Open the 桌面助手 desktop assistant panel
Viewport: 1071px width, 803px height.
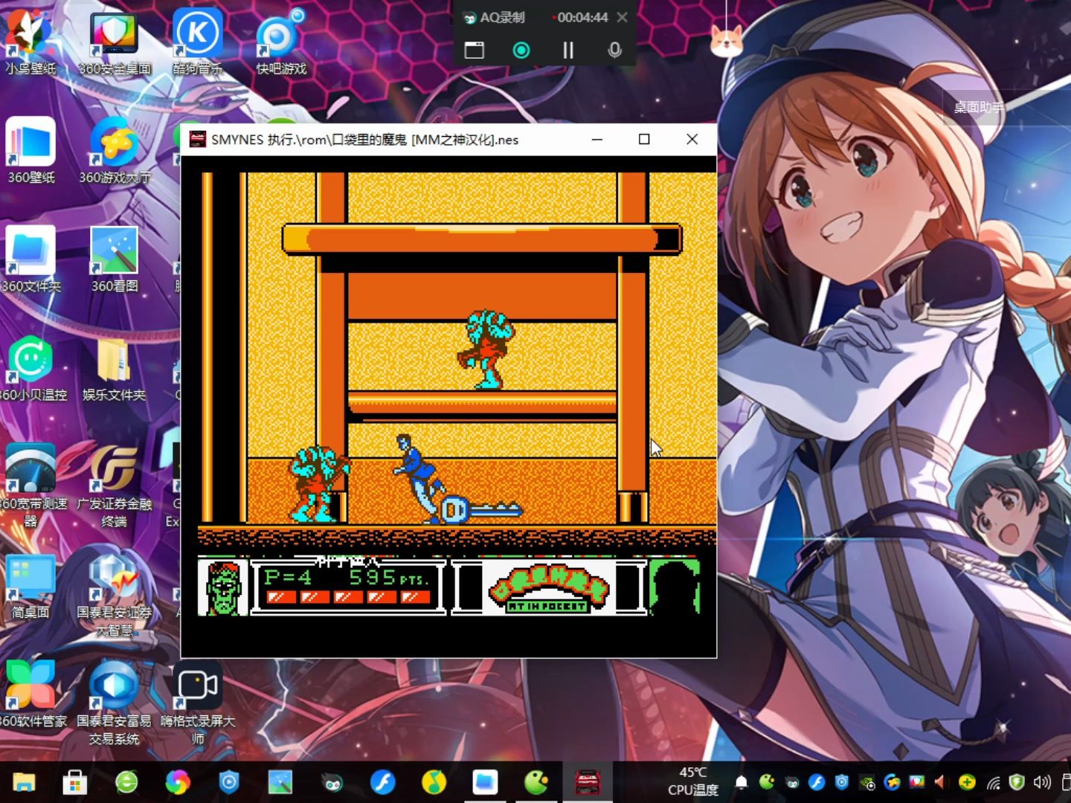(979, 107)
